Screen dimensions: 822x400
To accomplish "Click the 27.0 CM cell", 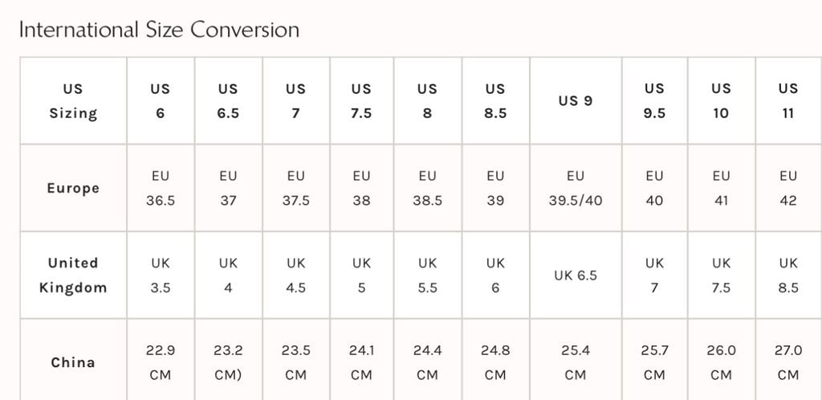I will click(x=788, y=362).
